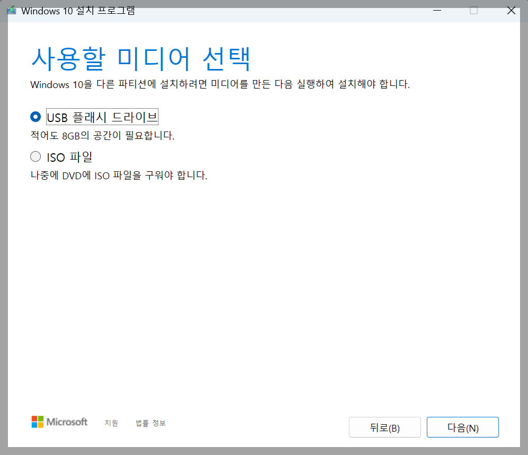Go back with the 뒤로(B) button

click(384, 427)
